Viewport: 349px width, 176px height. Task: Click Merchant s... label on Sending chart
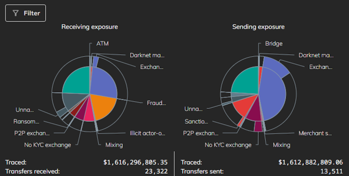(315, 133)
